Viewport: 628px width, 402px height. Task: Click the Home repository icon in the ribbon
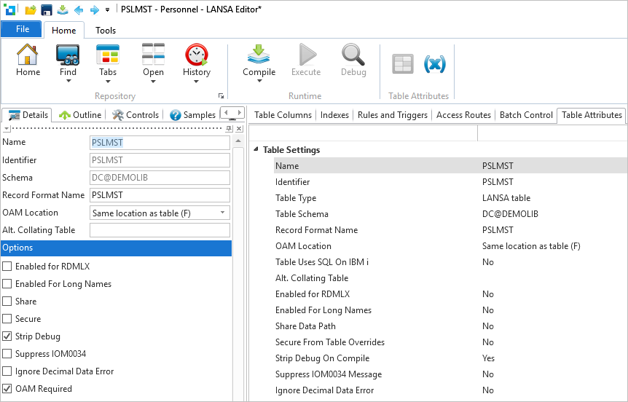coord(28,55)
